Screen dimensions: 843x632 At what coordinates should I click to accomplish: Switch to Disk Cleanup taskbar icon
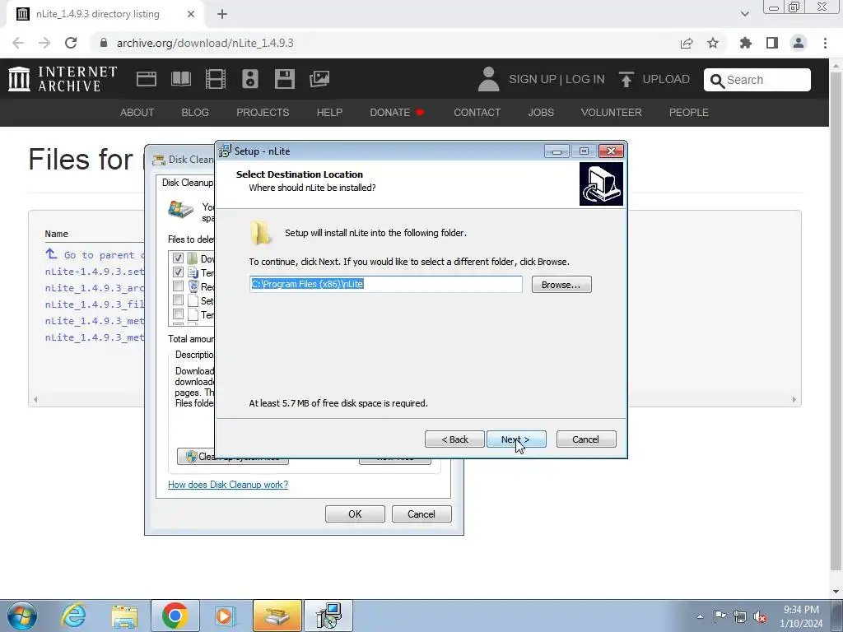(x=277, y=616)
